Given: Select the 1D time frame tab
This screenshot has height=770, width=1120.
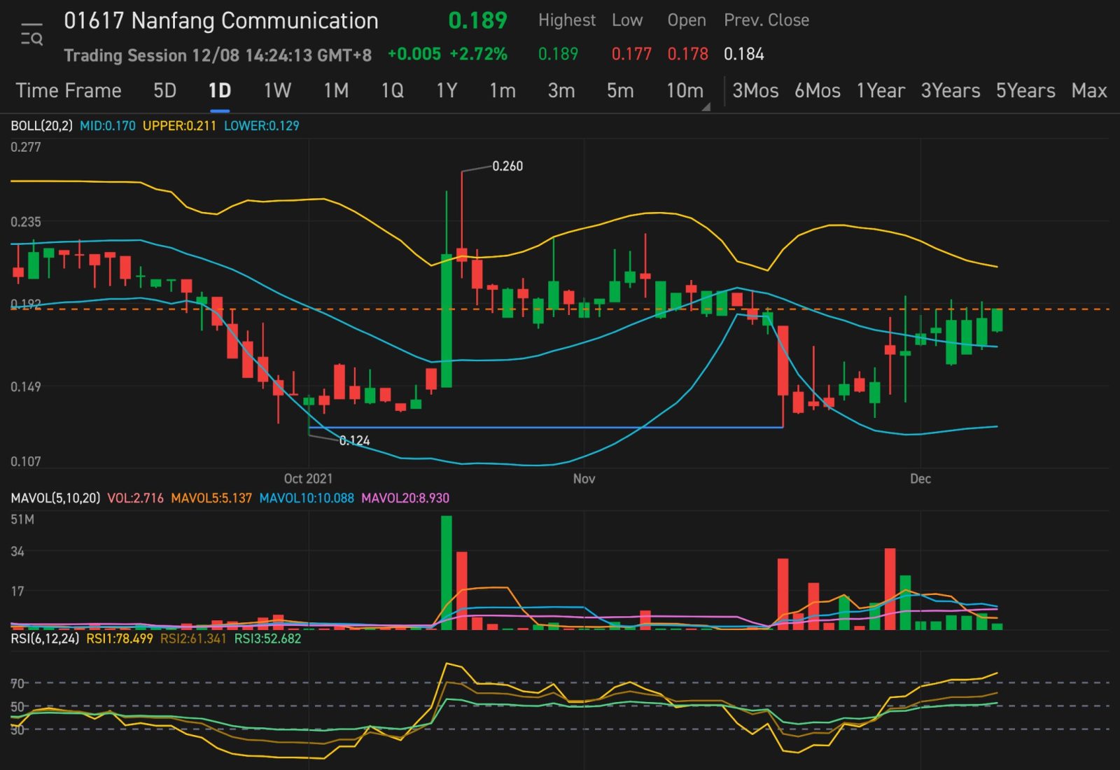Looking at the screenshot, I should 220,91.
